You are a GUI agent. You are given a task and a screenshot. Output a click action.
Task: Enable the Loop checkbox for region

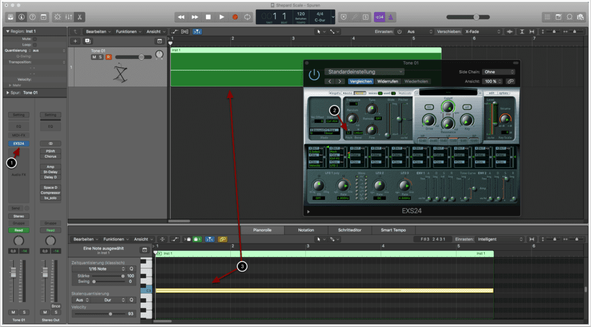(x=35, y=44)
